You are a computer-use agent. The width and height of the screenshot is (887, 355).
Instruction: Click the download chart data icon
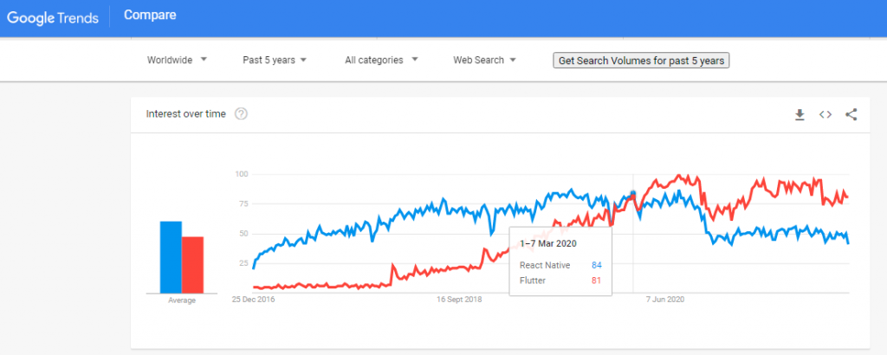tap(800, 115)
